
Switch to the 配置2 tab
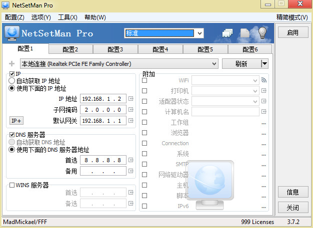70,49
